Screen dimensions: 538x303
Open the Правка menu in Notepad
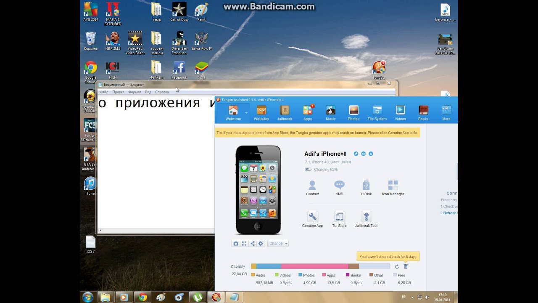point(118,92)
